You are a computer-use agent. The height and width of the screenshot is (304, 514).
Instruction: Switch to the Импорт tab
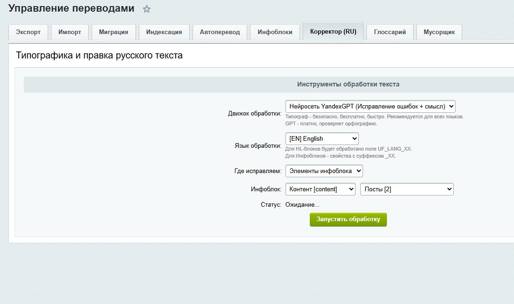[x=70, y=32]
